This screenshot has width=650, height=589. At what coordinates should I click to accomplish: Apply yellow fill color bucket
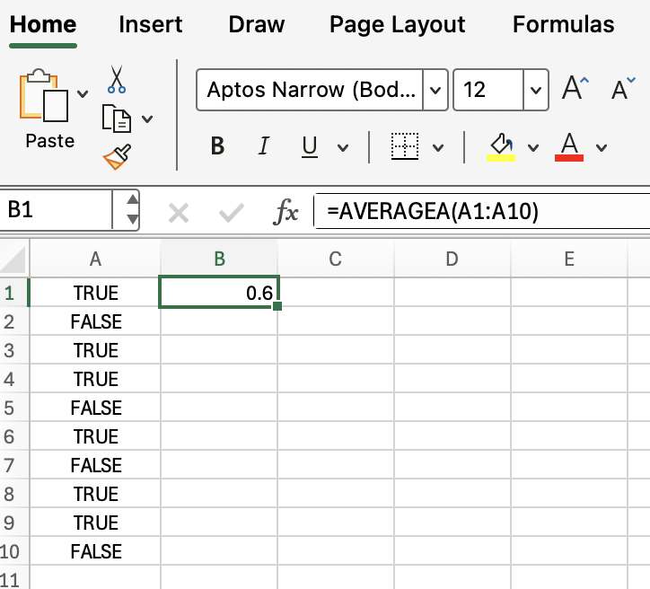501,146
